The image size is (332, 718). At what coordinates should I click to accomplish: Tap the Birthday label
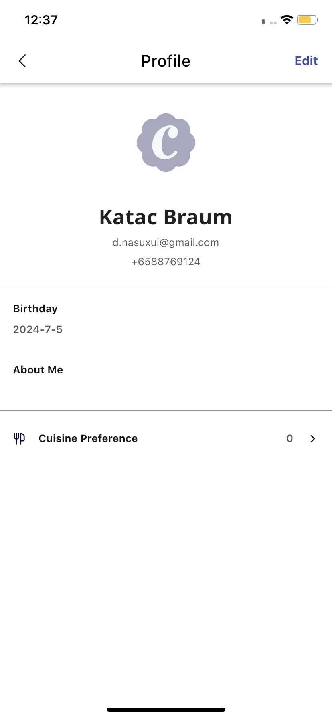coord(35,309)
